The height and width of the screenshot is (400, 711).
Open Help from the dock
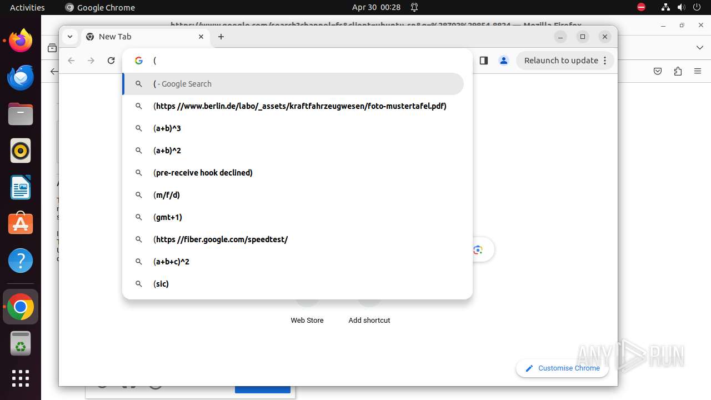point(21,261)
